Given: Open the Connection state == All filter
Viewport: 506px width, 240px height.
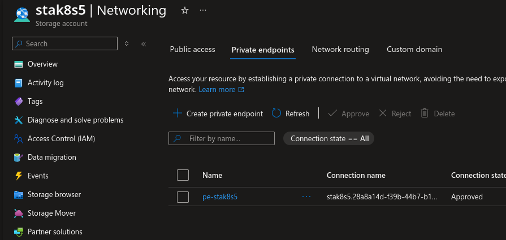Looking at the screenshot, I should pyautogui.click(x=328, y=138).
